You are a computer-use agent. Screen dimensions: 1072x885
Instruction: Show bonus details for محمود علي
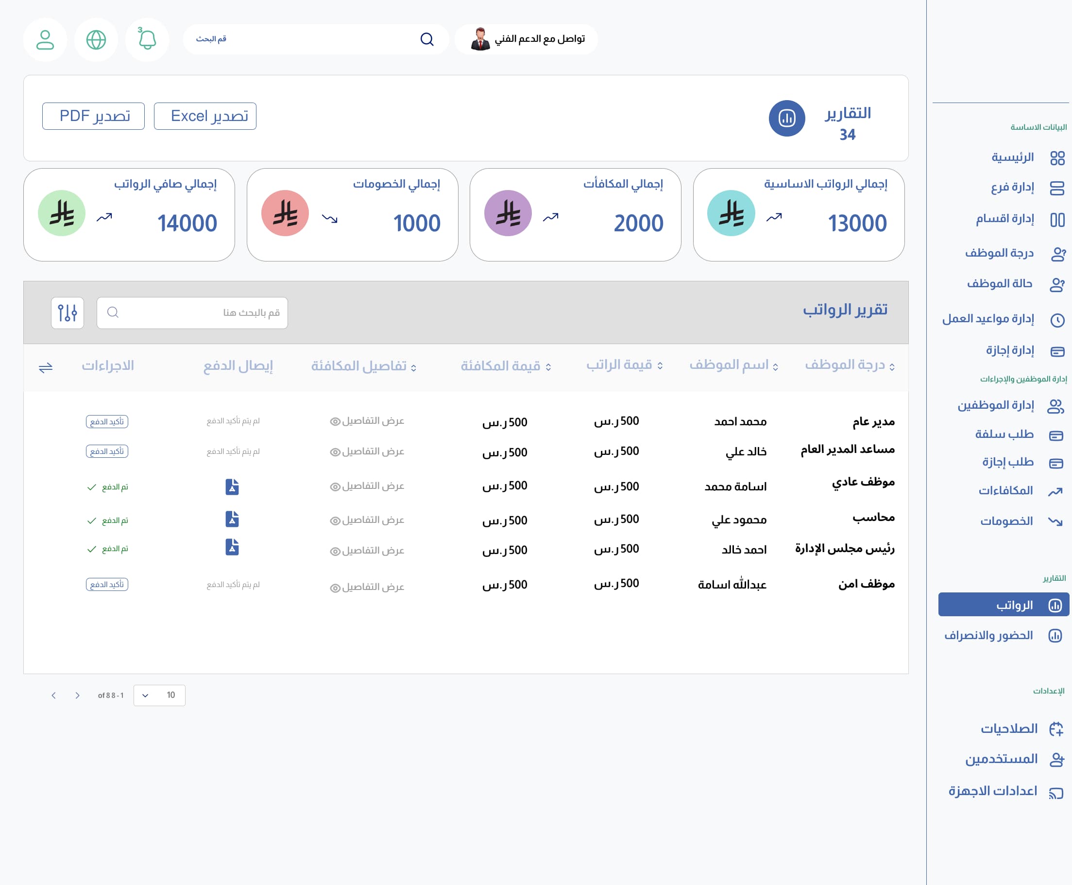pyautogui.click(x=367, y=520)
